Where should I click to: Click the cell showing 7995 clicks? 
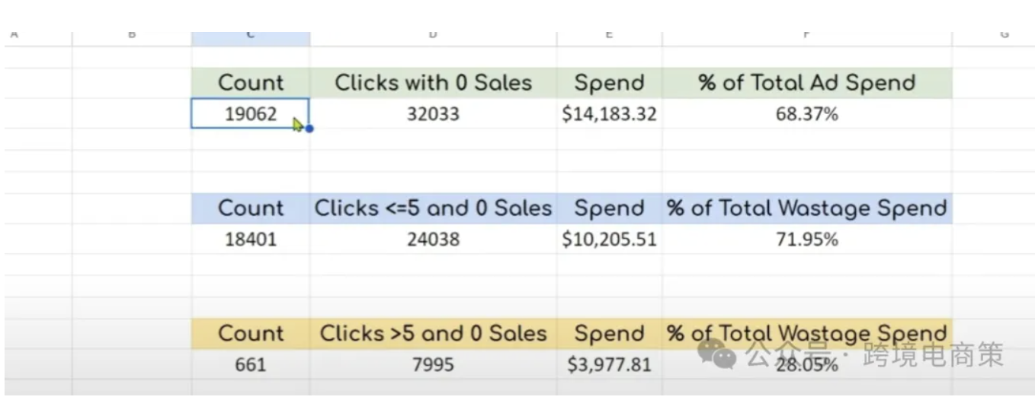(433, 365)
